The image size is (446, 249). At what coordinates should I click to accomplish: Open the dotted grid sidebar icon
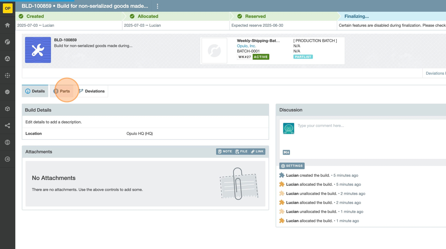click(7, 75)
